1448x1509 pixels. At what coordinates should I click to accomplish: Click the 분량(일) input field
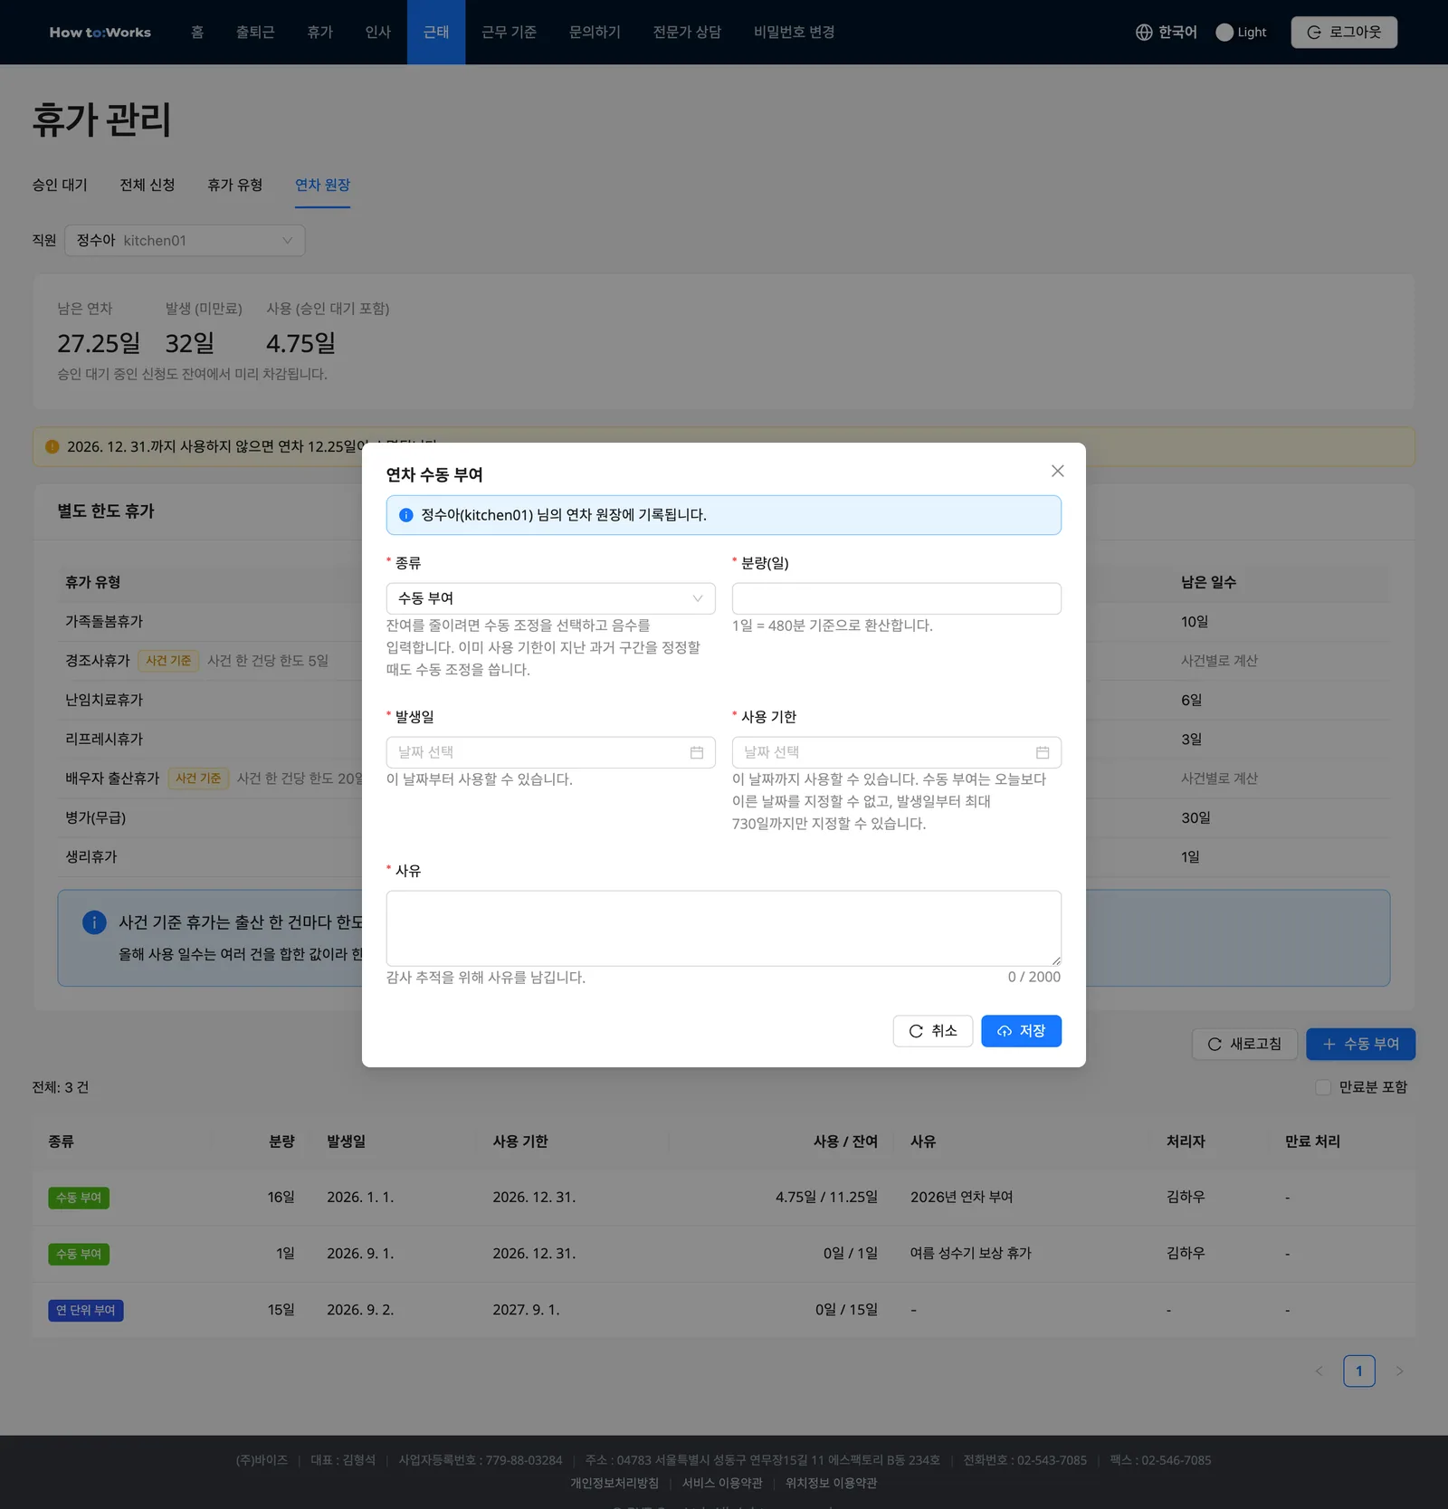896,598
